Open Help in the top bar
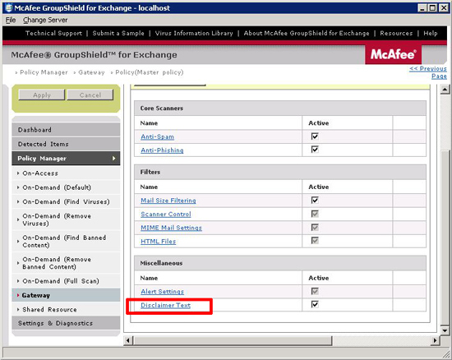This screenshot has height=360, width=452. point(431,33)
